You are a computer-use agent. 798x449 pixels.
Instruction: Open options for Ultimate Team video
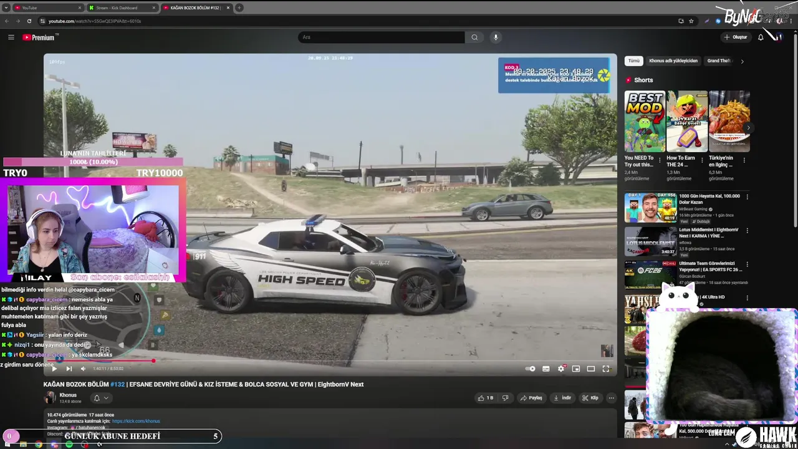(747, 264)
